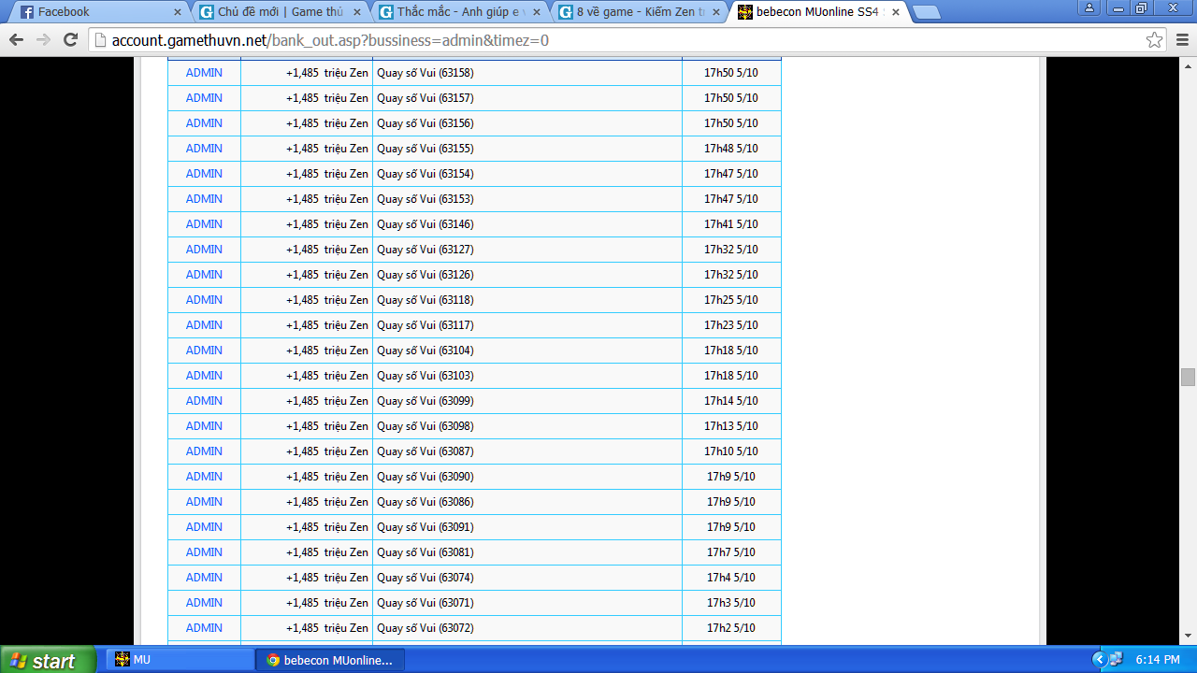The width and height of the screenshot is (1197, 673).
Task: Select the text Quay số Vui (63090)
Action: coord(425,477)
